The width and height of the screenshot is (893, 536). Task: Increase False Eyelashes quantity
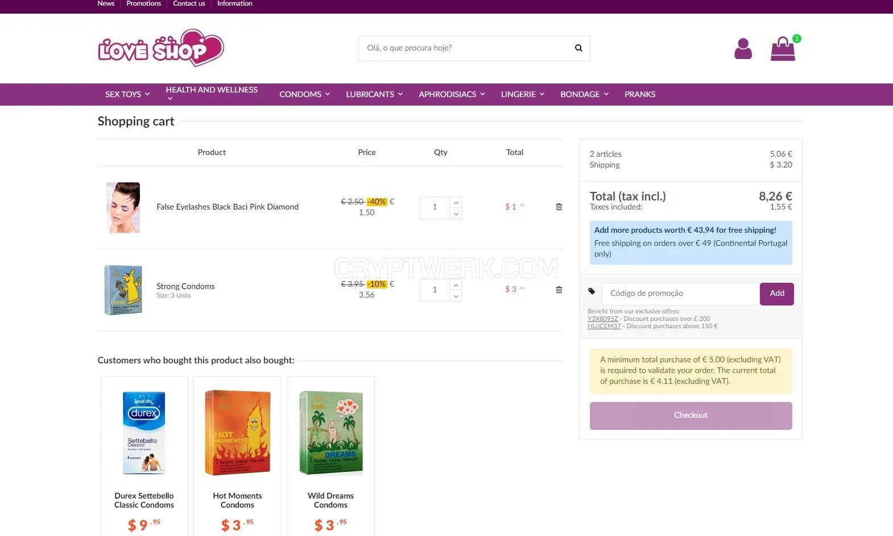(x=456, y=203)
